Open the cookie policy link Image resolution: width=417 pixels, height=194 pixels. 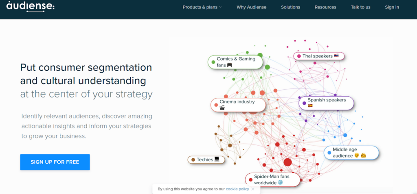[x=237, y=189]
